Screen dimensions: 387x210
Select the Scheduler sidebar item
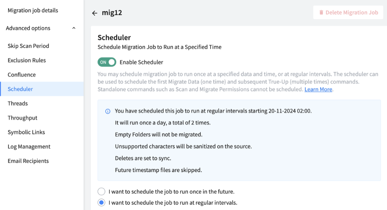coord(42,89)
